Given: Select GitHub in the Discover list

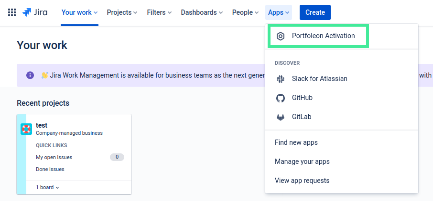Looking at the screenshot, I should click(342, 98).
